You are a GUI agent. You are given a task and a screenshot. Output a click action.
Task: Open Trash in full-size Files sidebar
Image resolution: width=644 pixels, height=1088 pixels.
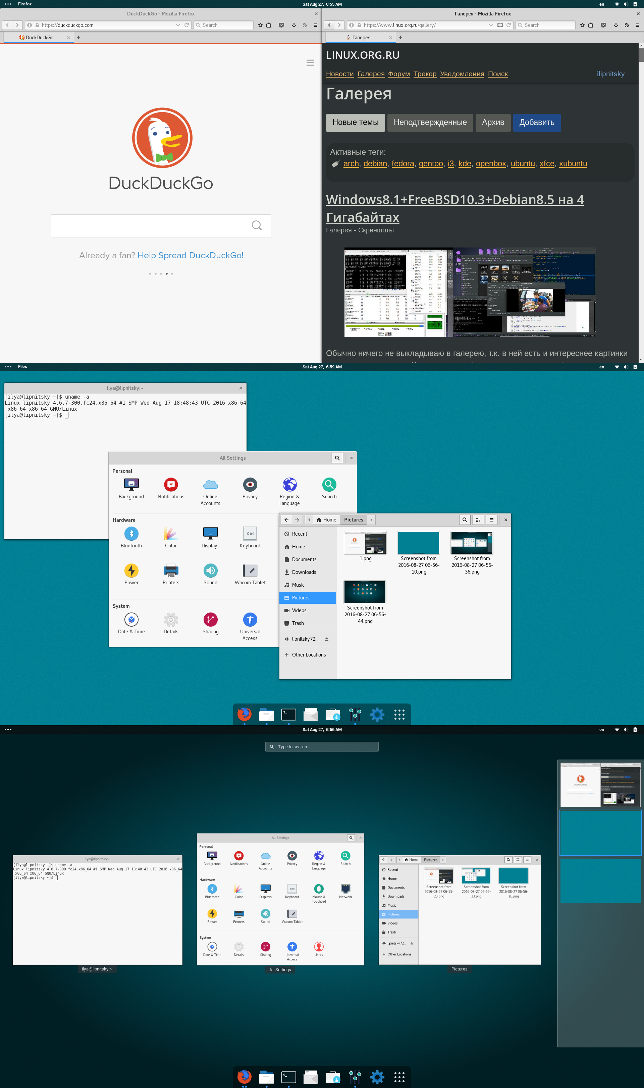(308, 623)
